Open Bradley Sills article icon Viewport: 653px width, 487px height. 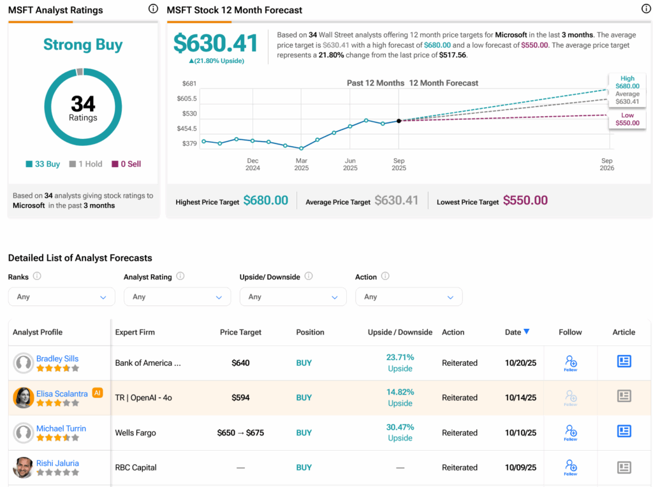pyautogui.click(x=624, y=361)
